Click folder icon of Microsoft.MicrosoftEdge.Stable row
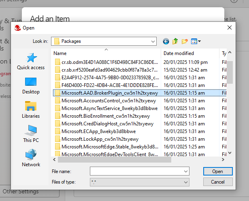 [x=57, y=147]
